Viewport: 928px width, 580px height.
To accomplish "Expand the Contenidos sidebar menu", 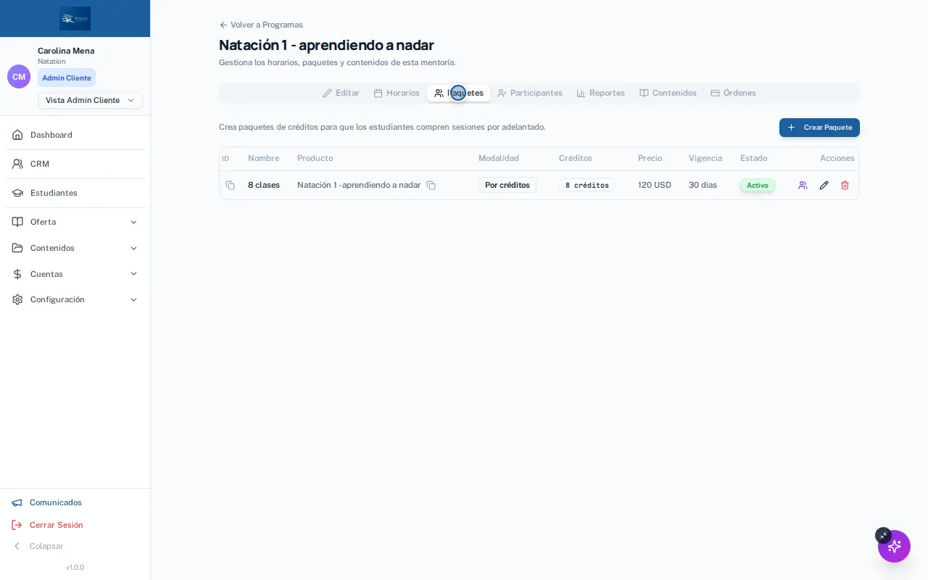I will [x=75, y=248].
